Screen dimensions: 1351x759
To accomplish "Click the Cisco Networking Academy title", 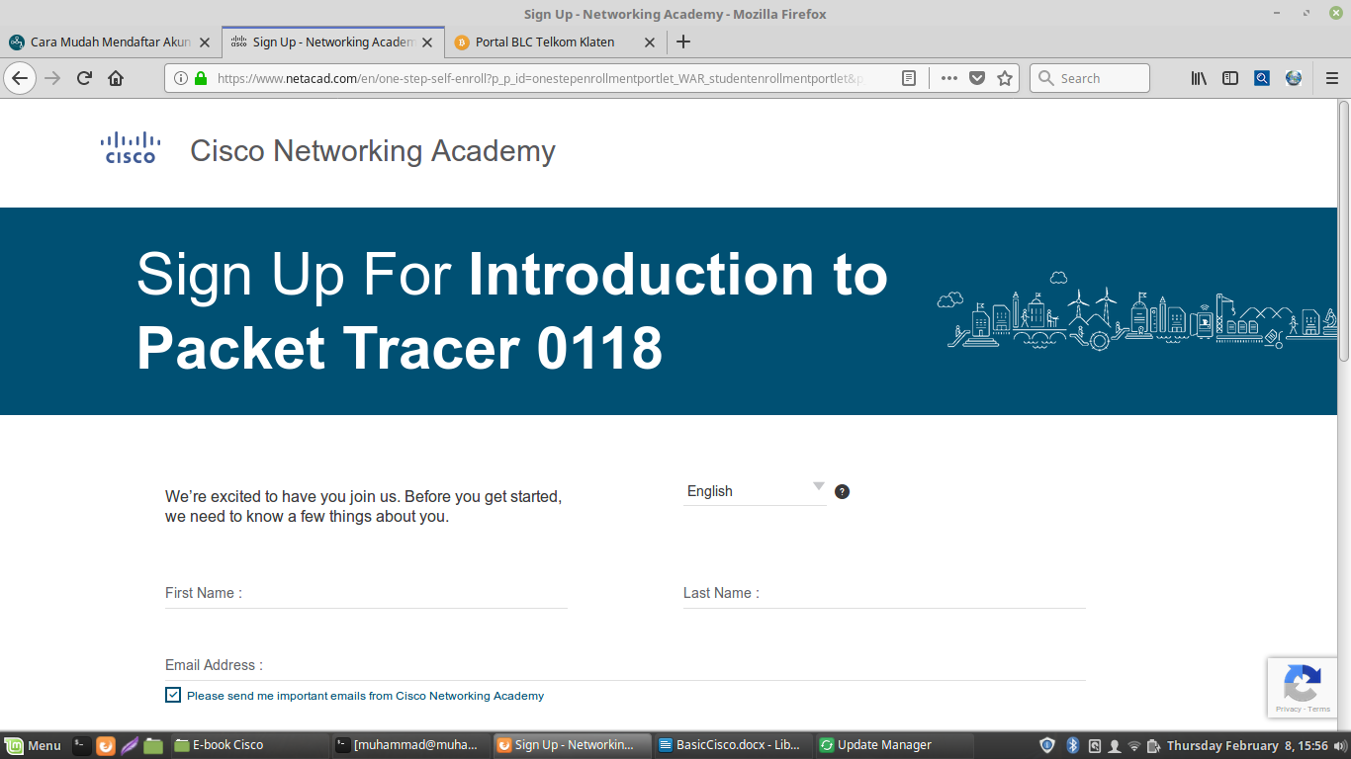I will pyautogui.click(x=373, y=150).
